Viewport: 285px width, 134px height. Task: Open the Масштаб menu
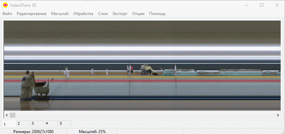tap(60, 14)
